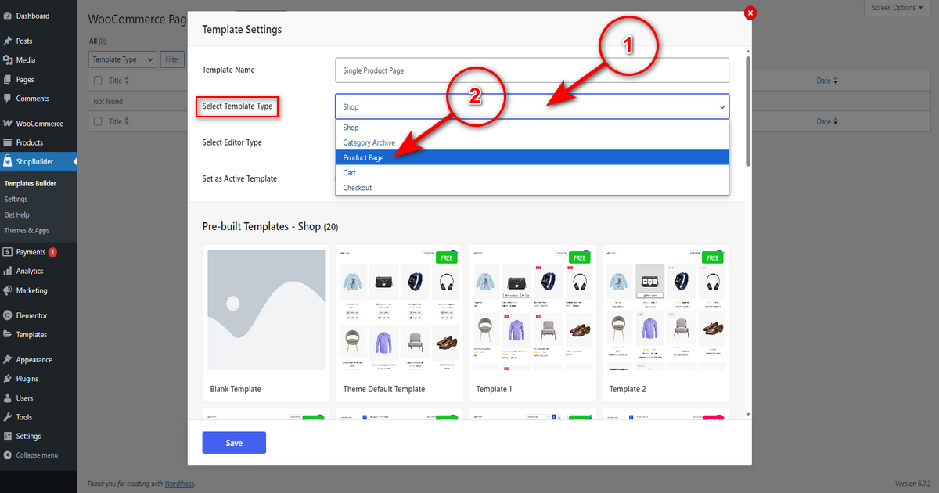Click the Settings sliders icon
This screenshot has width=939, height=493.
8,436
